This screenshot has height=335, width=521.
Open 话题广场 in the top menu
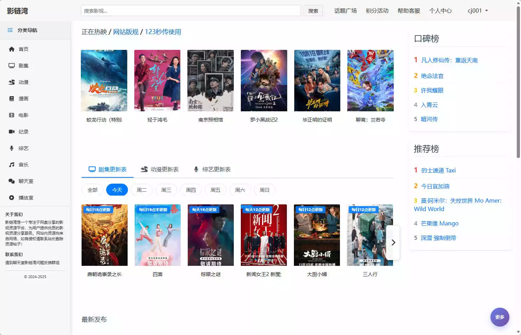coord(346,11)
